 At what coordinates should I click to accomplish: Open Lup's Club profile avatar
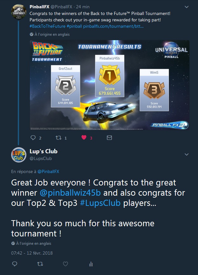pyautogui.click(x=19, y=155)
